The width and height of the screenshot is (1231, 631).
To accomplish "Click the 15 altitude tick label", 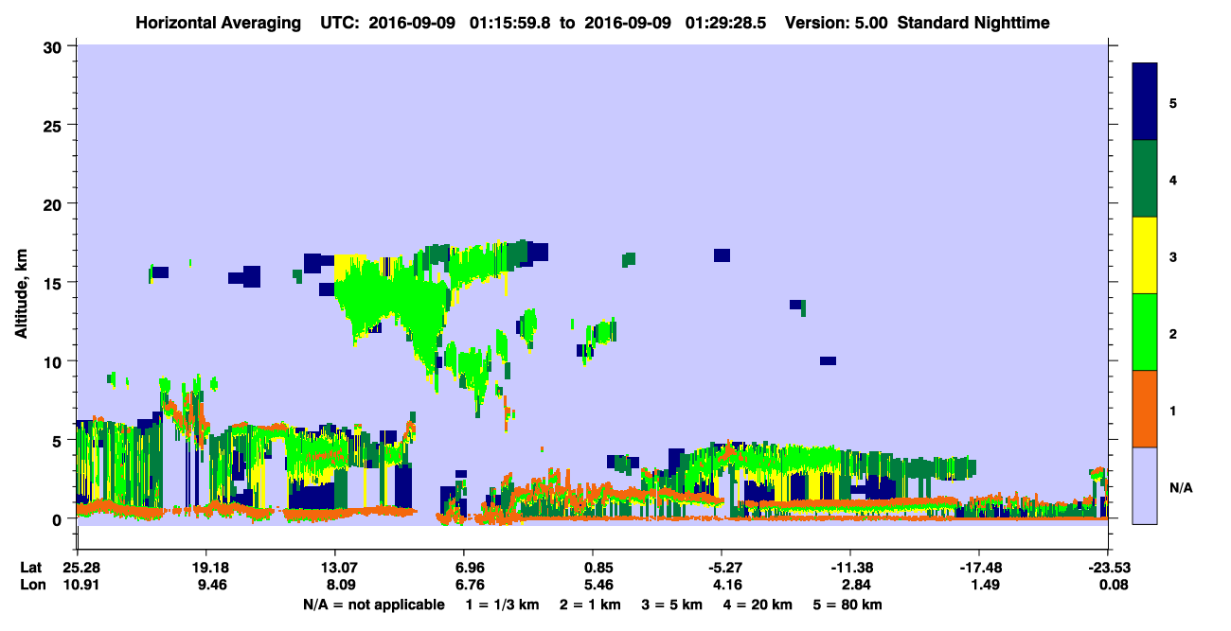I will tap(56, 283).
